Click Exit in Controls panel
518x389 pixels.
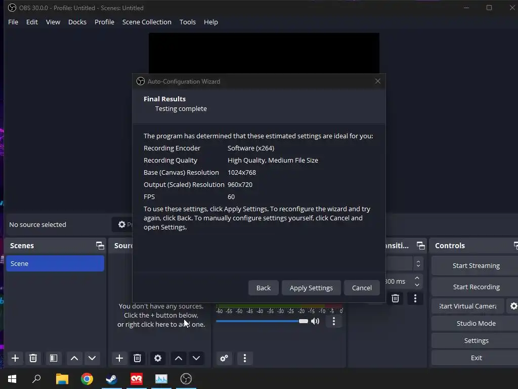point(476,358)
